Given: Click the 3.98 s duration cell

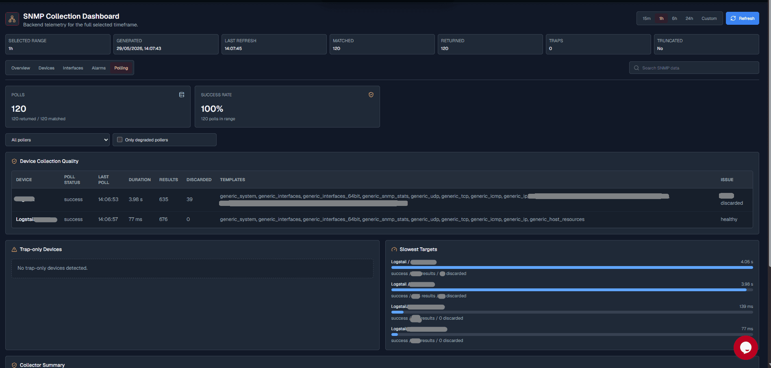Looking at the screenshot, I should [136, 199].
